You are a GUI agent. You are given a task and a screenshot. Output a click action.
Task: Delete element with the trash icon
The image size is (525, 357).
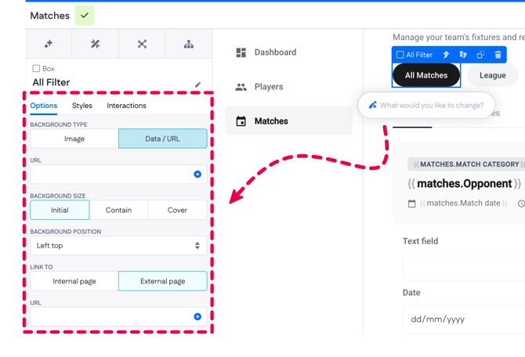[498, 55]
